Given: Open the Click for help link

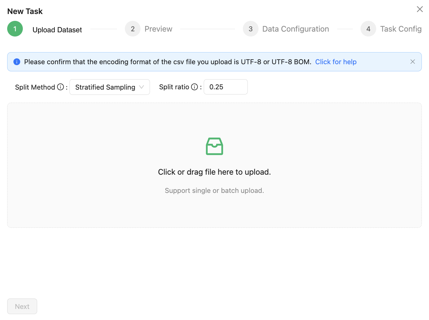Looking at the screenshot, I should 336,62.
